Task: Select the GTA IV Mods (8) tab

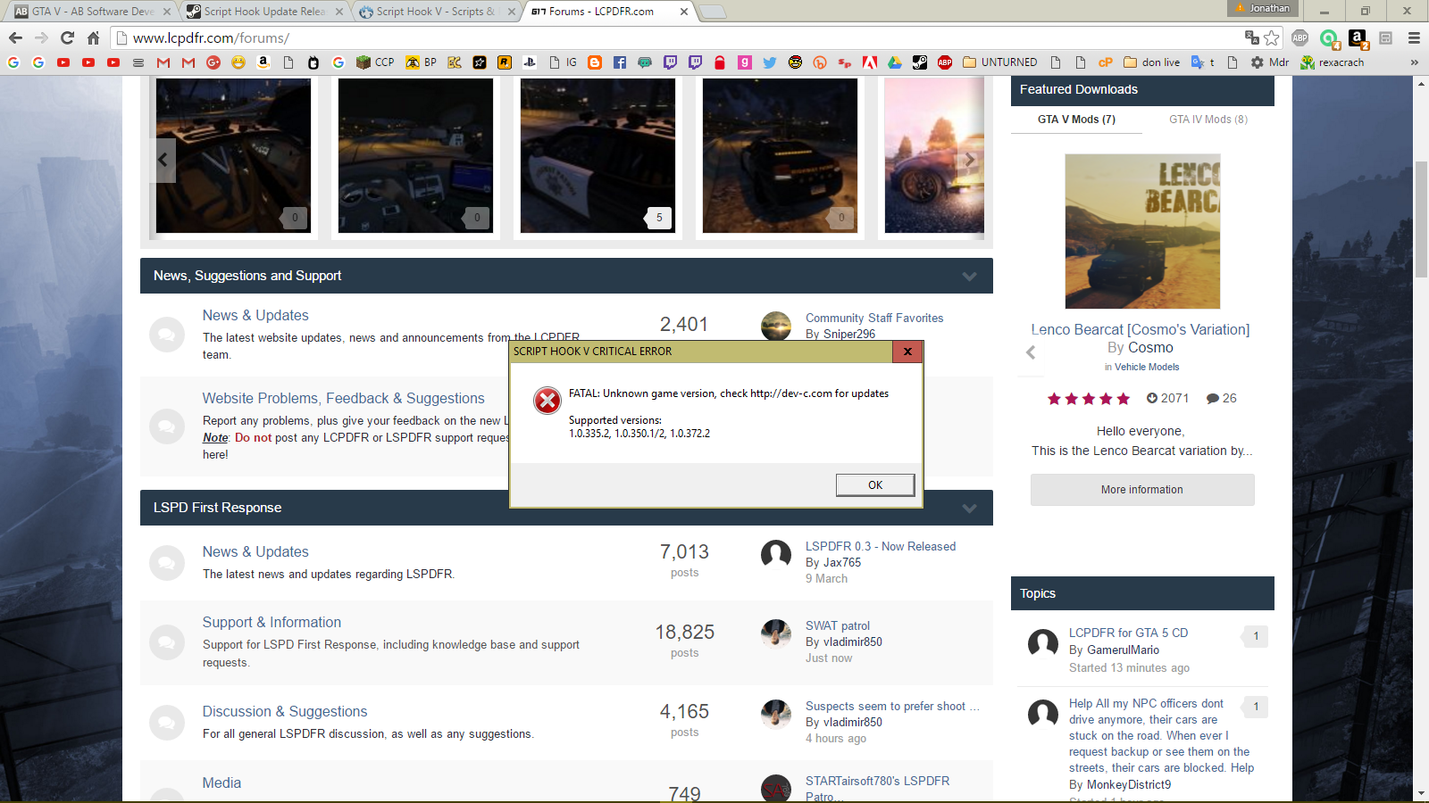Action: (1208, 120)
